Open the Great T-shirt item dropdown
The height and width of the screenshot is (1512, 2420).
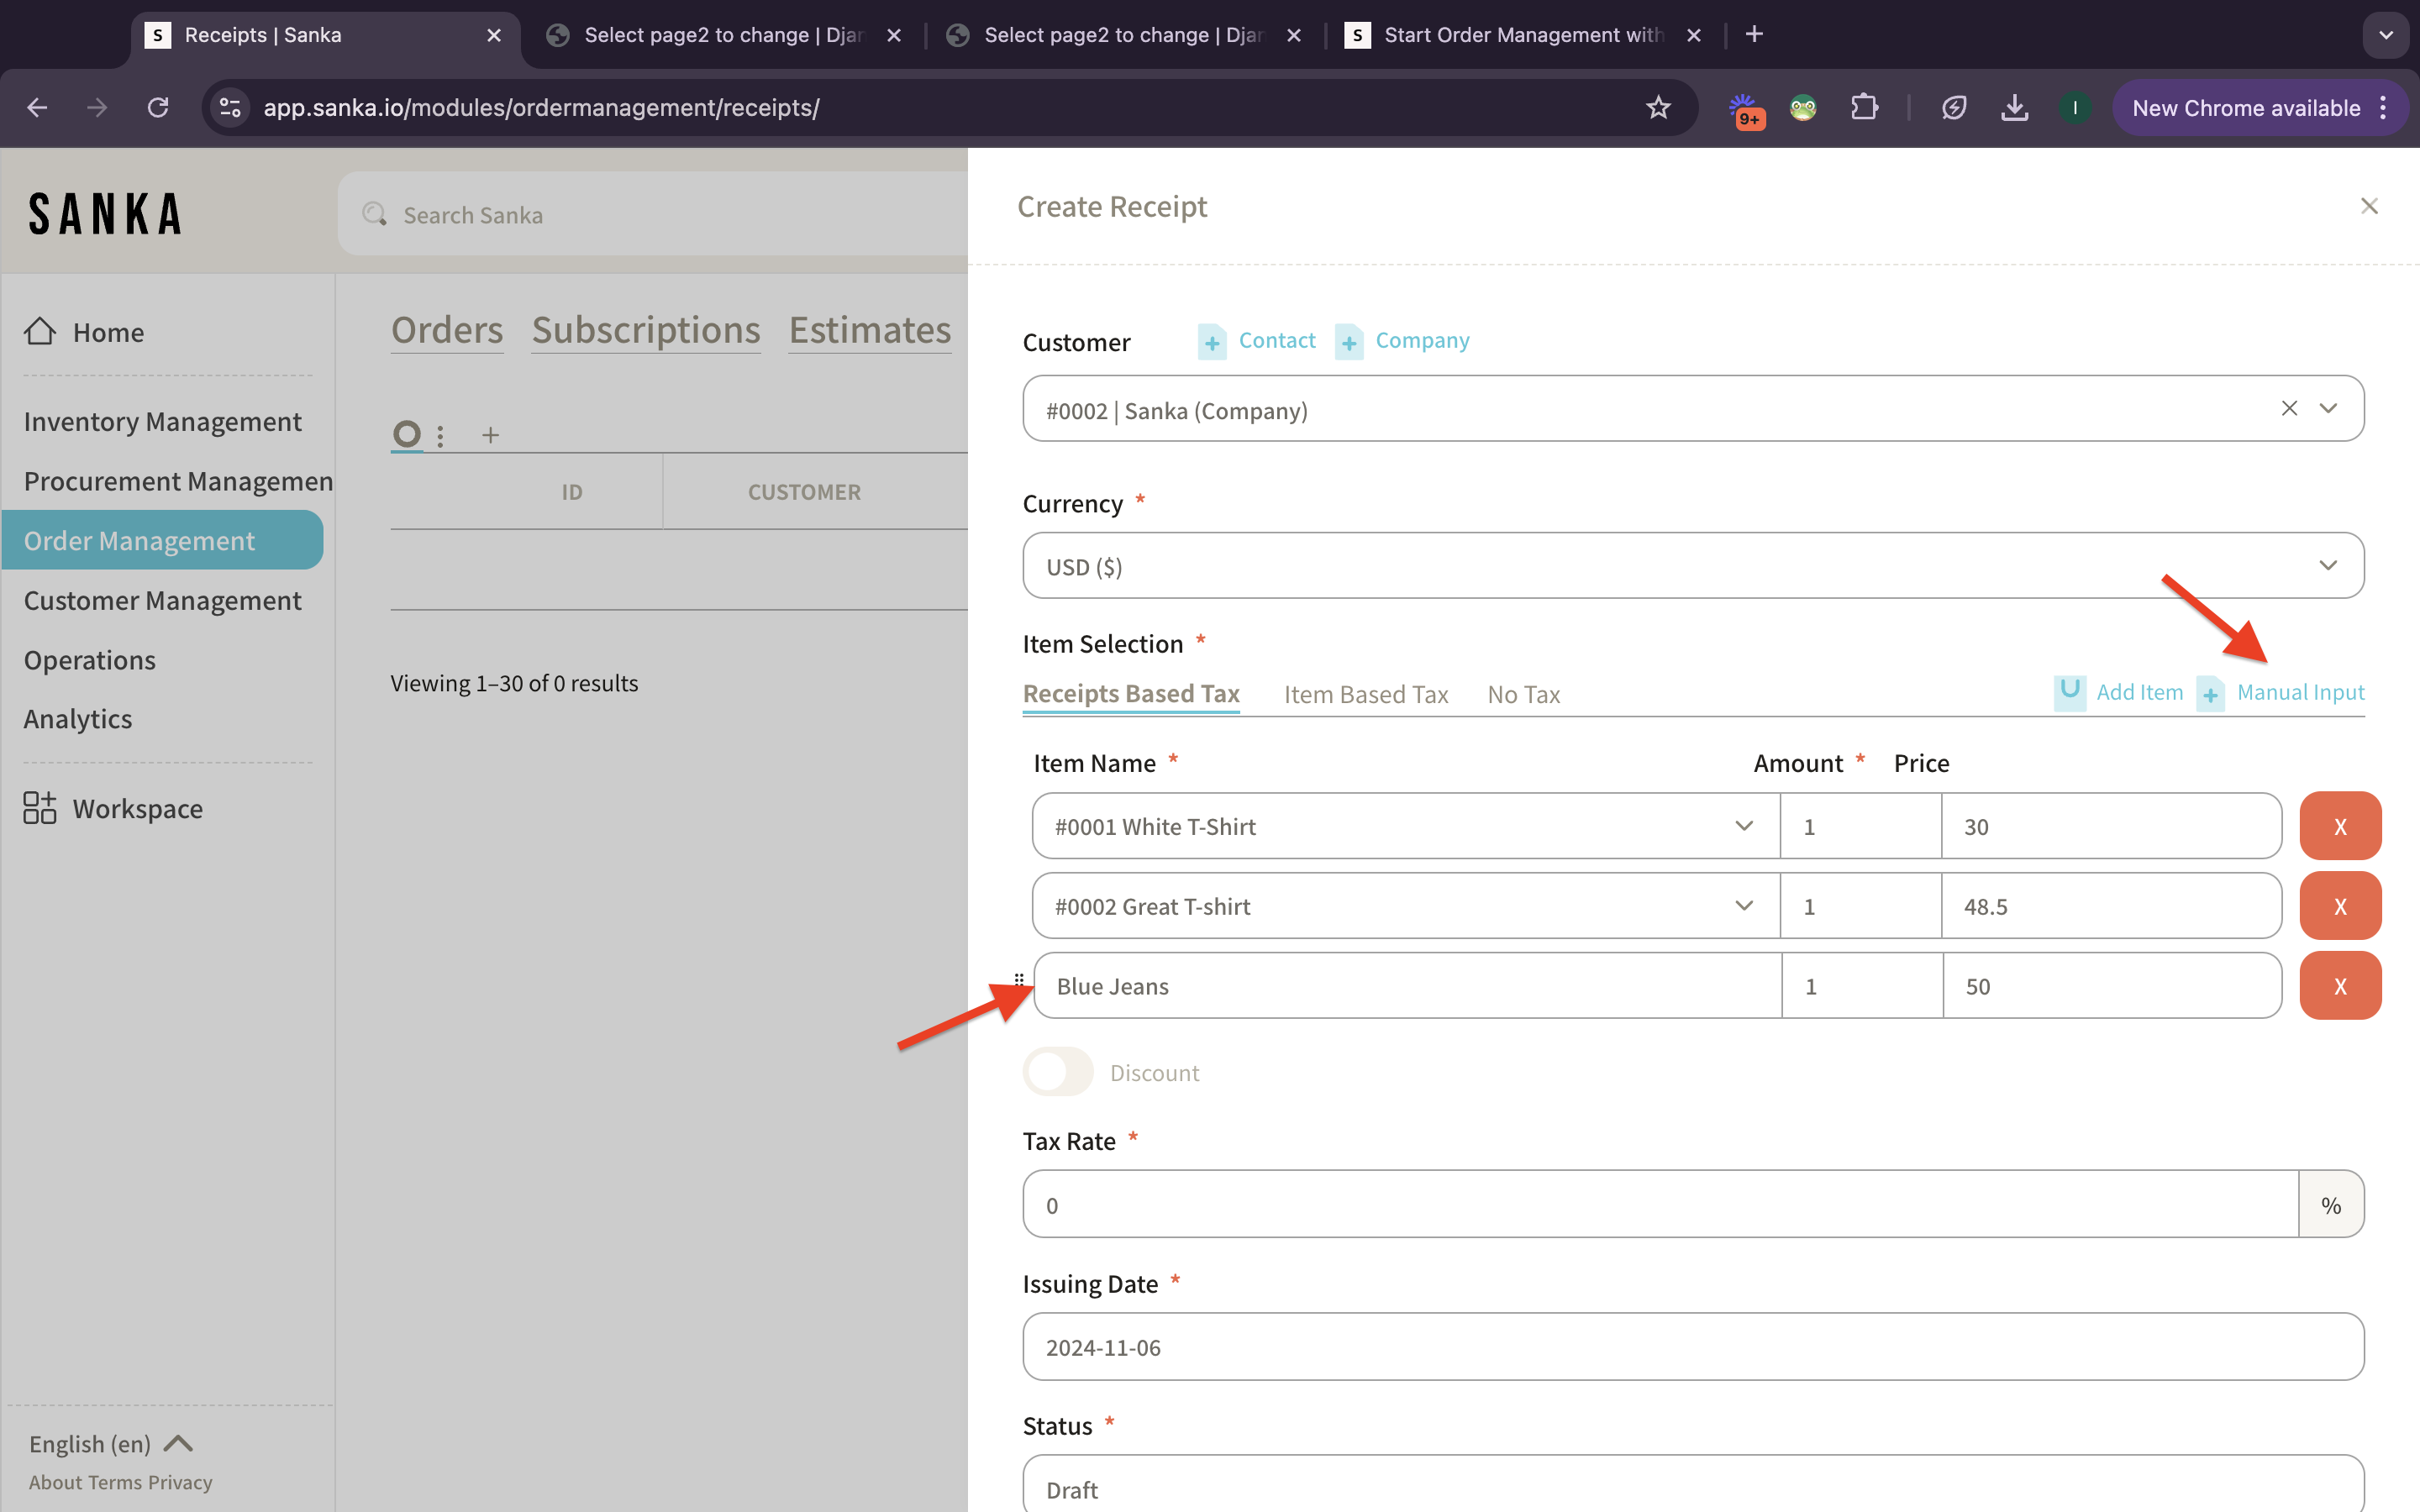[x=1743, y=906]
